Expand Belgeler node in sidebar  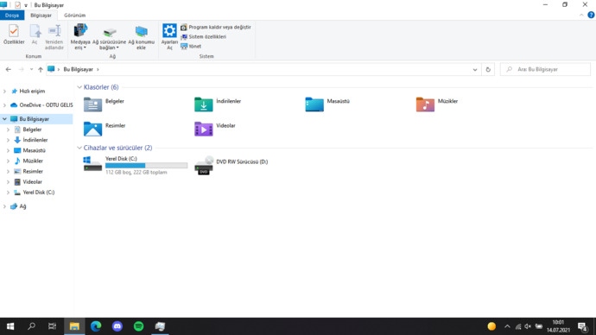[x=8, y=130]
